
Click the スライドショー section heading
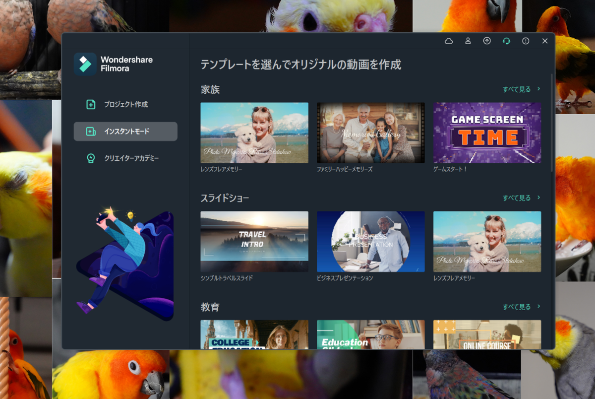(225, 199)
